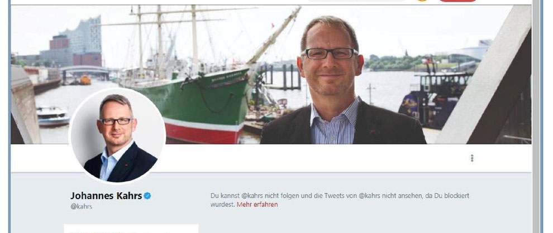Click the red button at the top edge
The height and width of the screenshot is (233, 553).
coord(457,1)
